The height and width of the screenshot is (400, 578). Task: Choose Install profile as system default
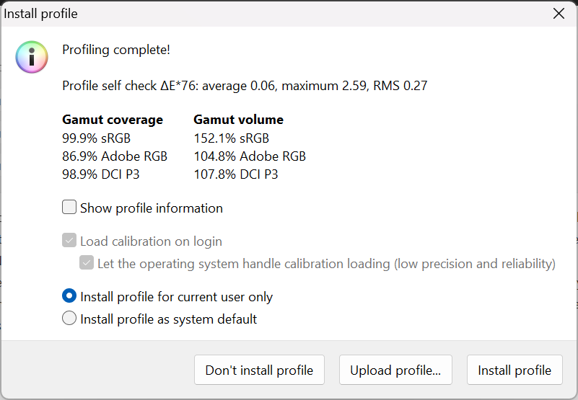[69, 319]
